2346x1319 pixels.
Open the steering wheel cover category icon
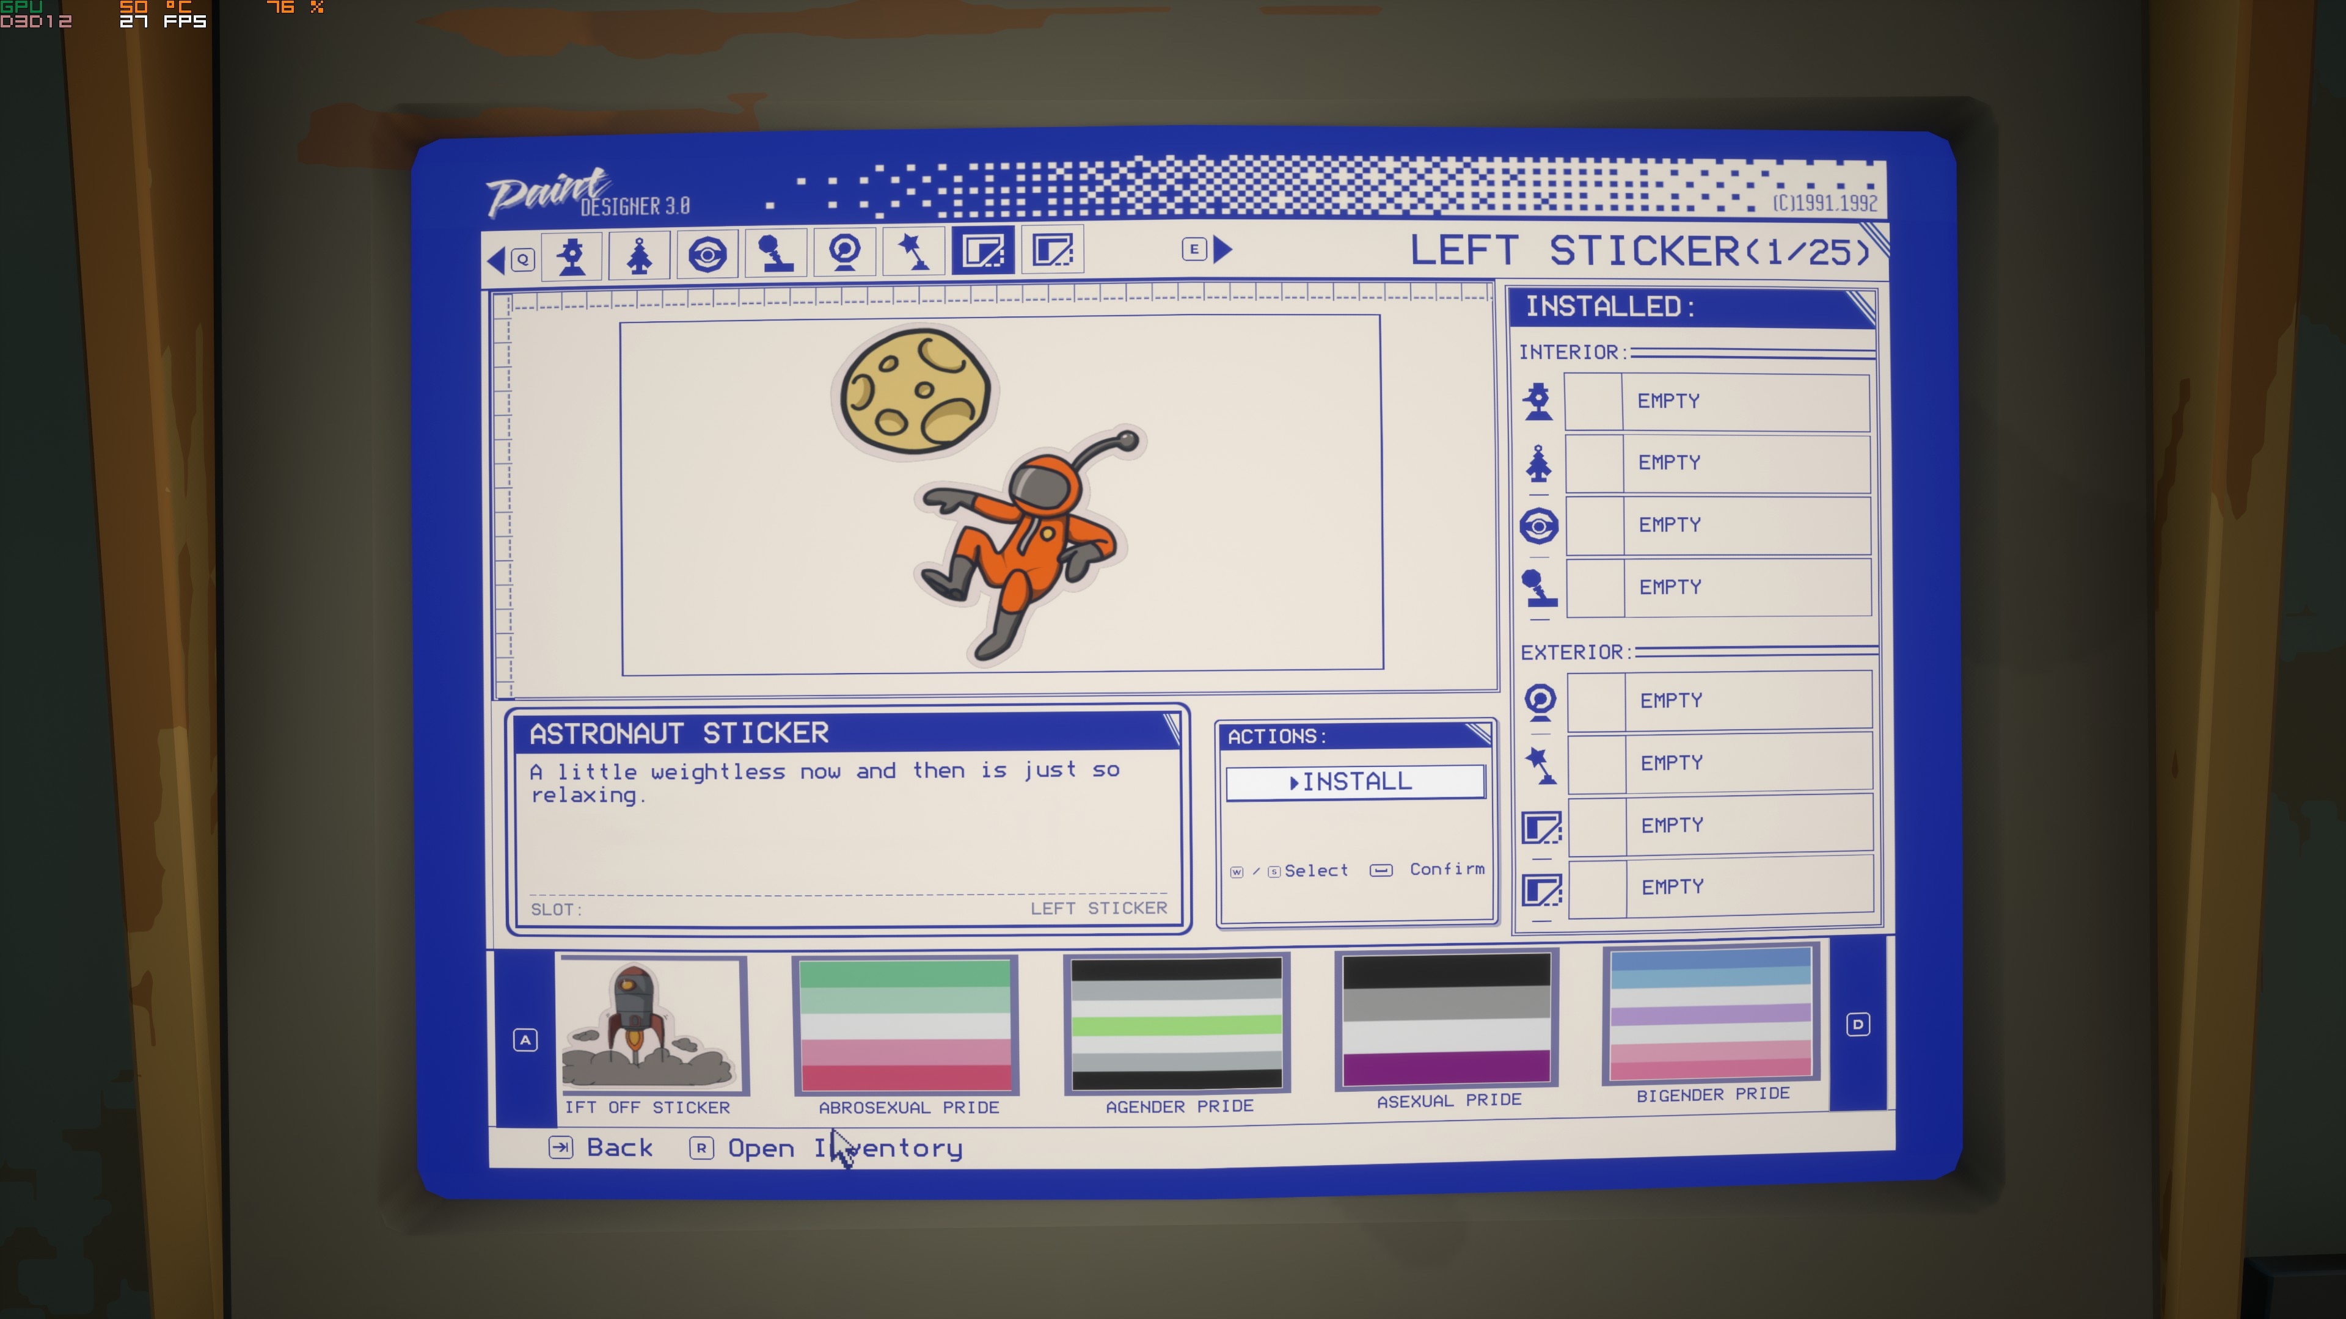[707, 254]
